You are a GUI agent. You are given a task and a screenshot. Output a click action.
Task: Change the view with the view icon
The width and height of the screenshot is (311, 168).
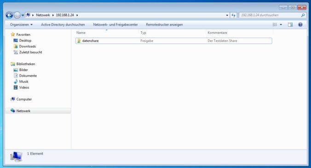tap(275, 24)
